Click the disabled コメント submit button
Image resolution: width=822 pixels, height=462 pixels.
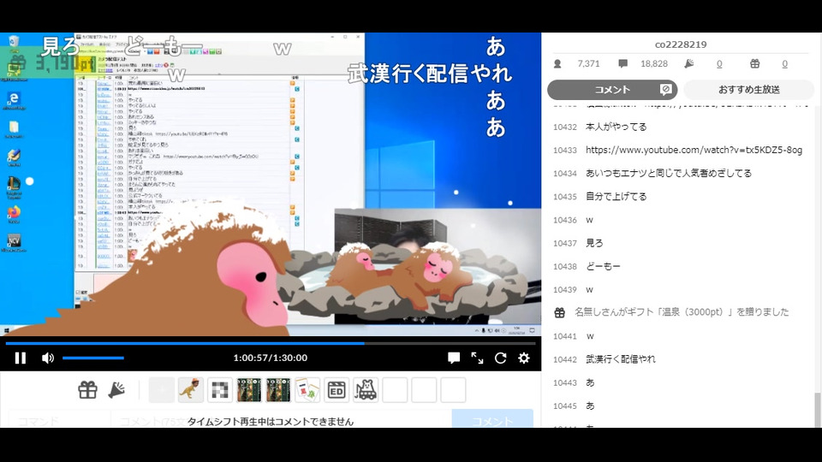(x=492, y=419)
